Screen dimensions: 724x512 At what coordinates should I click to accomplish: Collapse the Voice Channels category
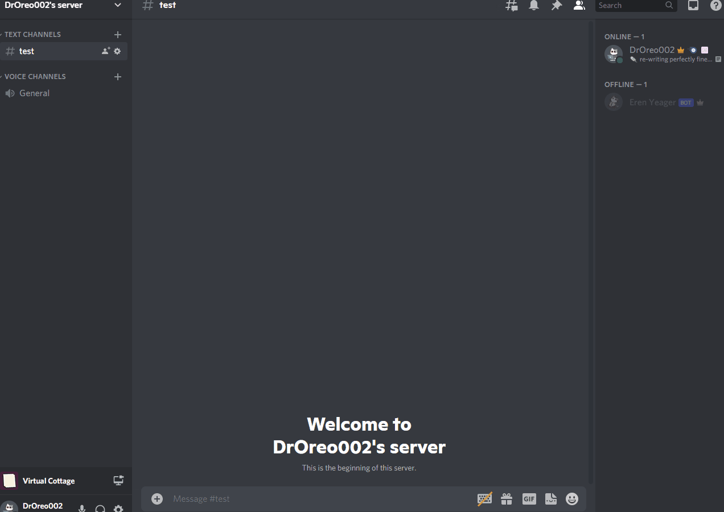coord(35,77)
